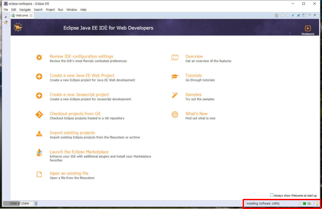
Task: Click the gear icon for IDE configuration settings
Action: (39, 57)
